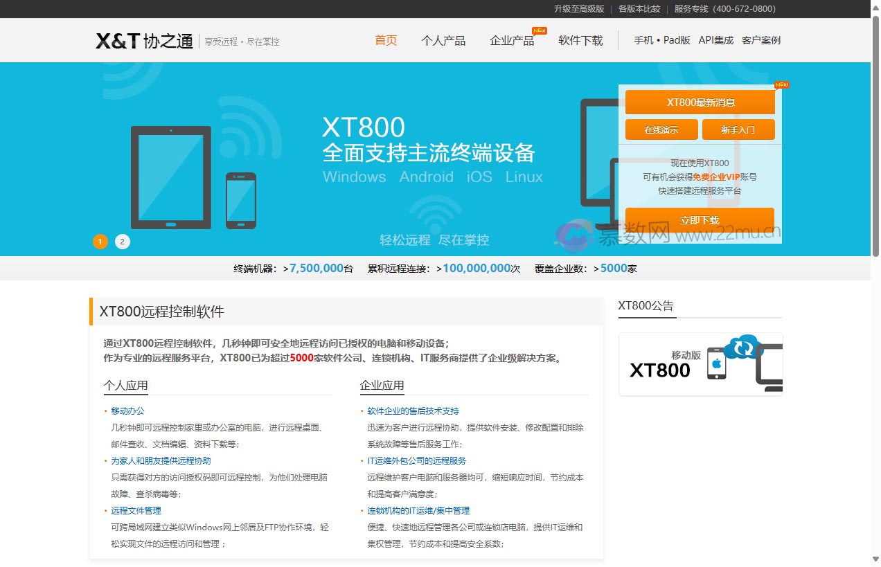Select carousel slide 2 indicator
The height and width of the screenshot is (567, 881).
point(123,241)
